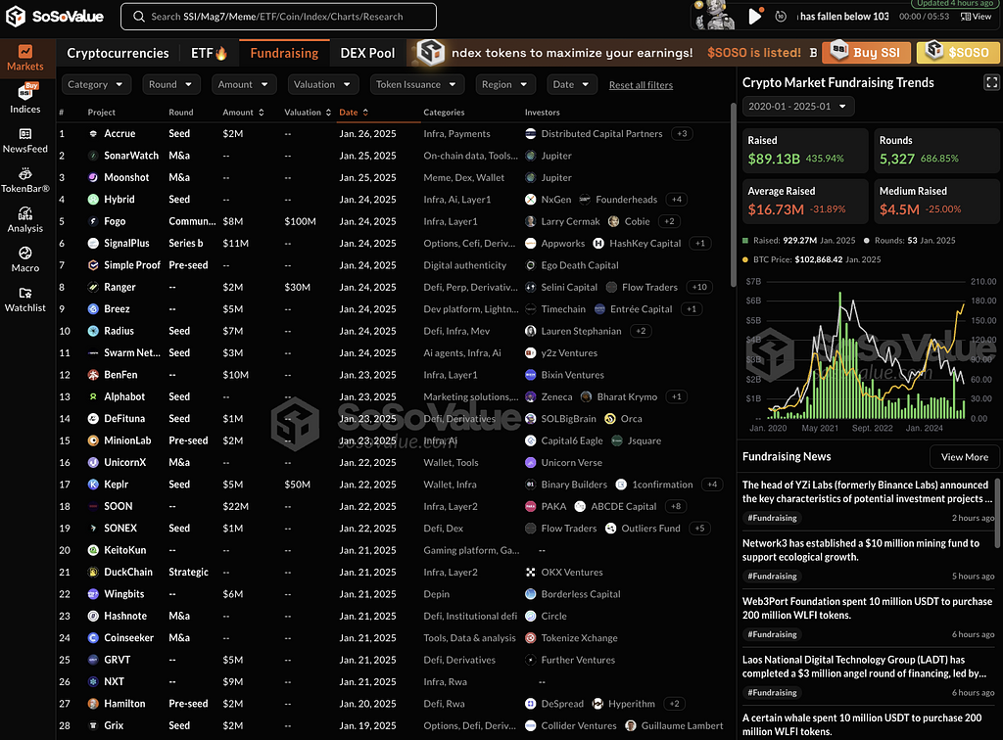Open the Macro sidebar icon
The height and width of the screenshot is (740, 1003).
point(25,259)
